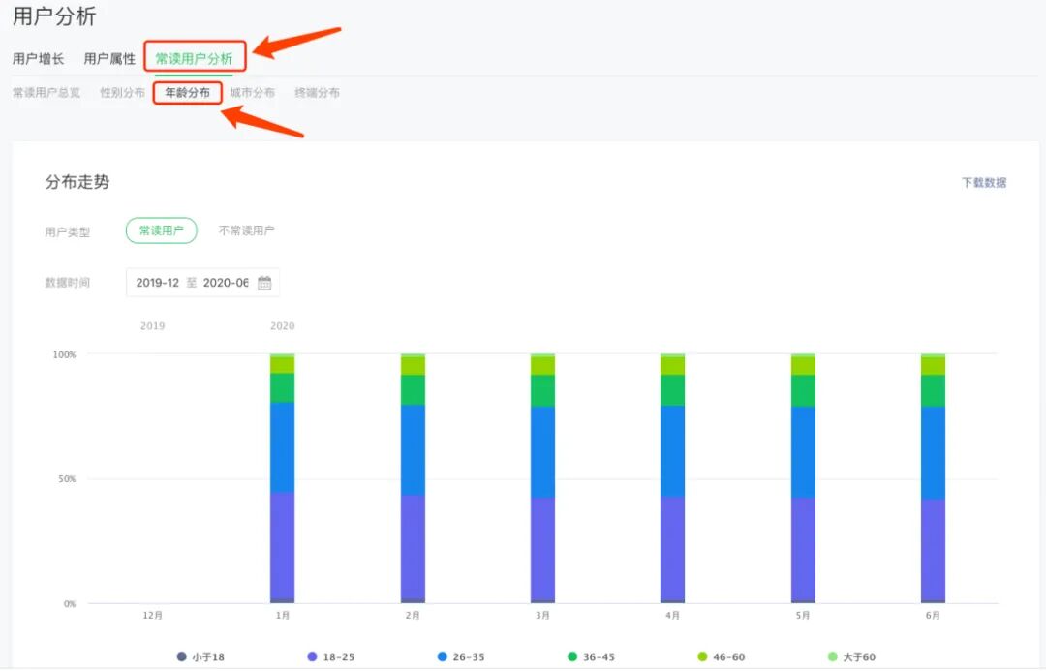
Task: Click the 分布走势 heading
Action: tap(77, 182)
